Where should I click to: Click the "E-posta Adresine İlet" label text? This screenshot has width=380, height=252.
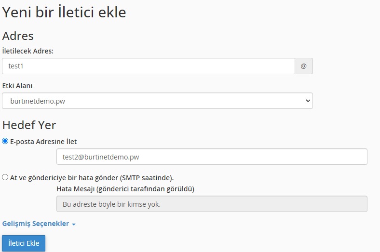(43, 142)
